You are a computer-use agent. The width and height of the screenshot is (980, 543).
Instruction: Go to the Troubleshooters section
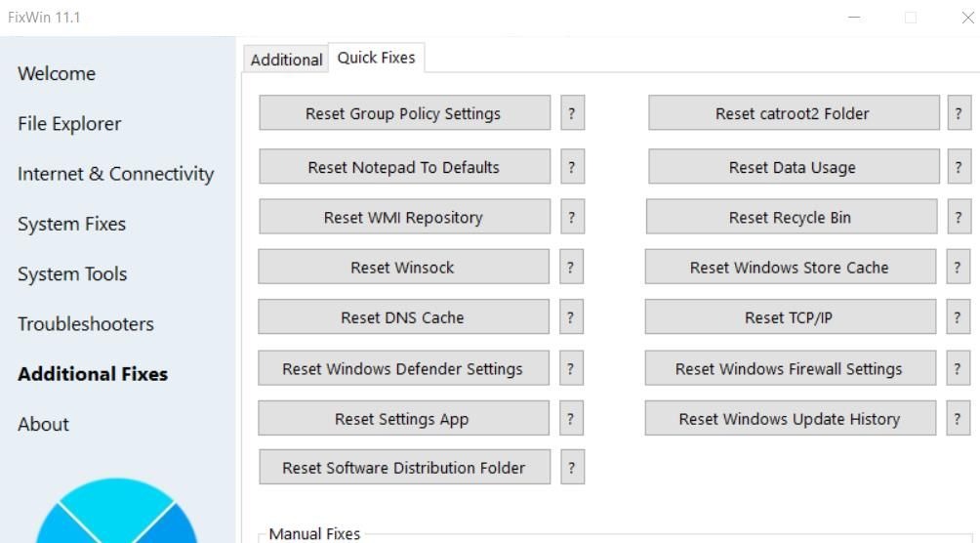(86, 323)
